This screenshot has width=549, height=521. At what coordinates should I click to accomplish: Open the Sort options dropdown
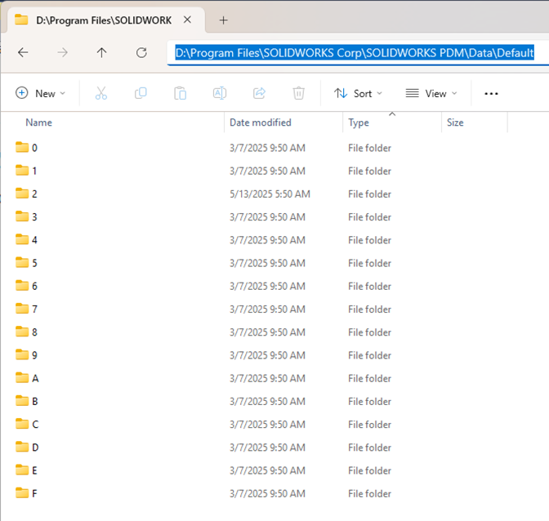pyautogui.click(x=358, y=93)
